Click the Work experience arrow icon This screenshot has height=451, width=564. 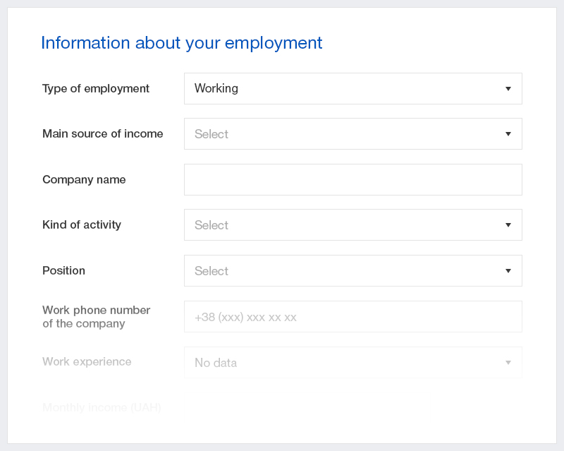pyautogui.click(x=508, y=363)
